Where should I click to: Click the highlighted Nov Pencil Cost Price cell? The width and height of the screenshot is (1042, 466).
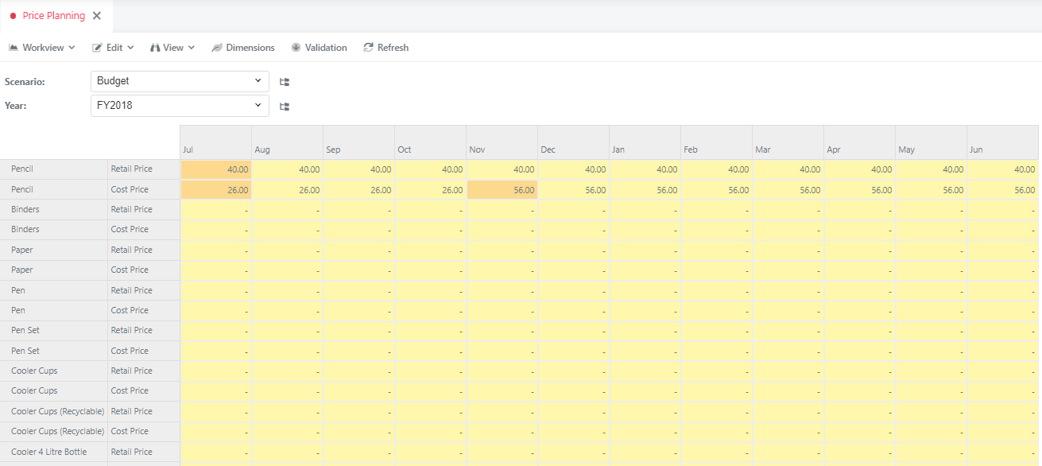point(502,190)
